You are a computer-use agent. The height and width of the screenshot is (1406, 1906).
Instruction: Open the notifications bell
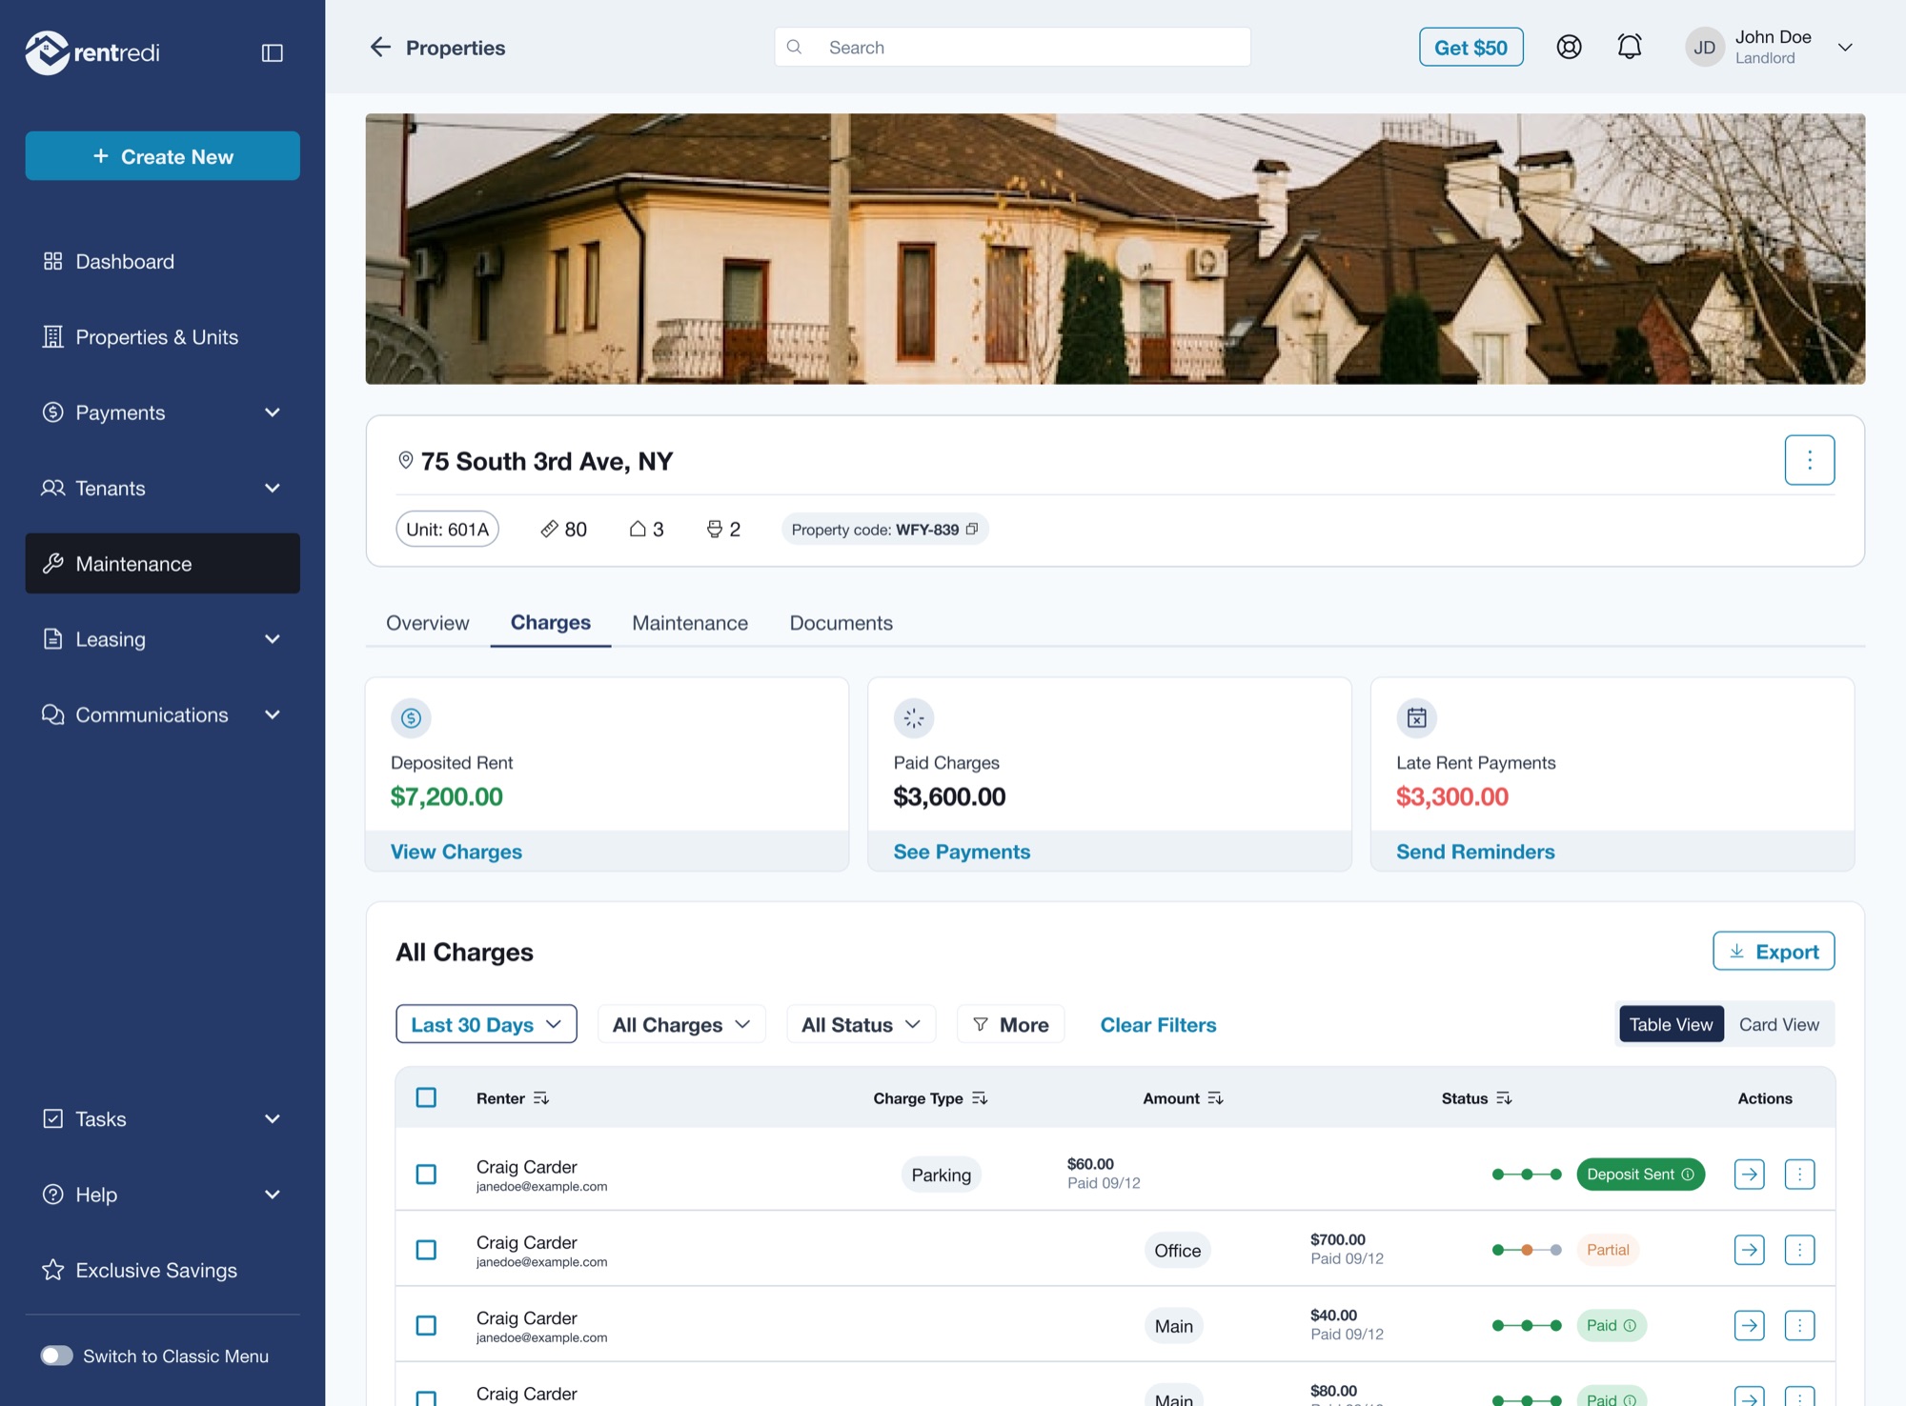coord(1630,47)
